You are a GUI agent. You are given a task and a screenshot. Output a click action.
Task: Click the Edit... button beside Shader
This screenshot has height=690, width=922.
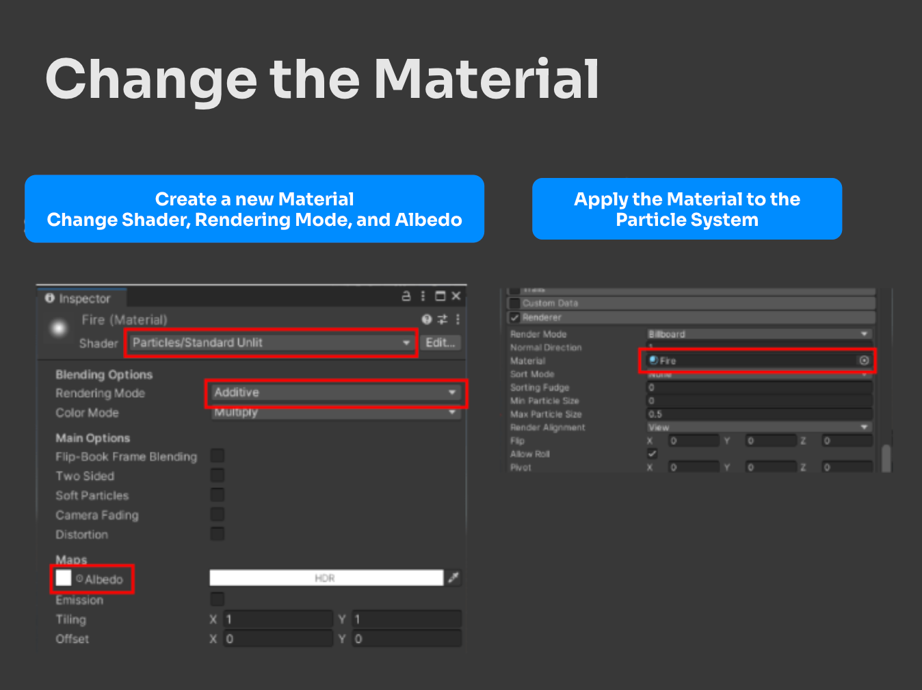click(x=440, y=343)
